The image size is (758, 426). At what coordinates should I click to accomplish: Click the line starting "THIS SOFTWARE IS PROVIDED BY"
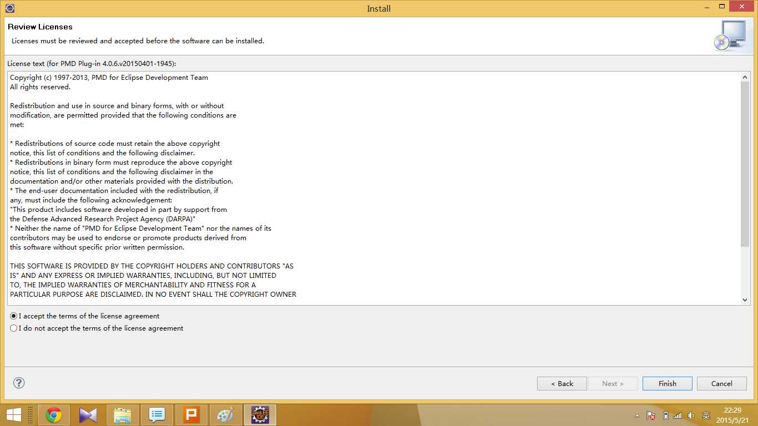coord(151,266)
